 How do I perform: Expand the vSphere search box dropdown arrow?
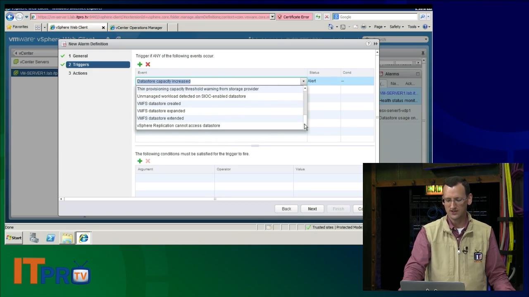point(426,40)
